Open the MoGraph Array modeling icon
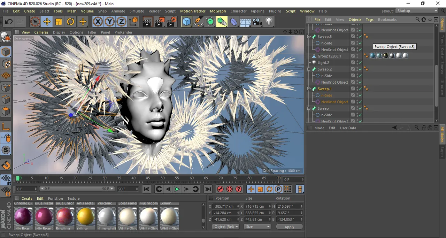446x238 pixels. (222, 22)
